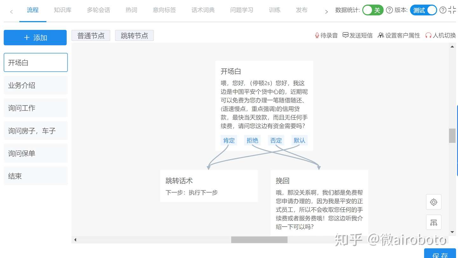Image resolution: width=458 pixels, height=258 pixels.
Task: Click the canvas scroll down arrow
Action: (x=452, y=232)
